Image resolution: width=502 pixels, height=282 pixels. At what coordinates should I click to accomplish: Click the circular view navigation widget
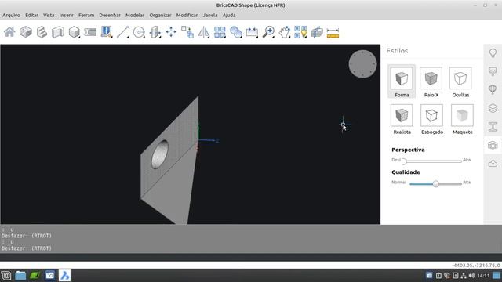pos(362,63)
